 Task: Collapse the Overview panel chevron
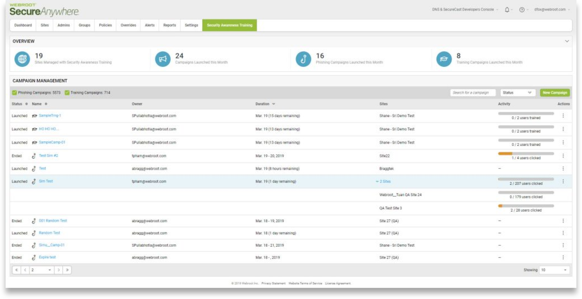(567, 41)
